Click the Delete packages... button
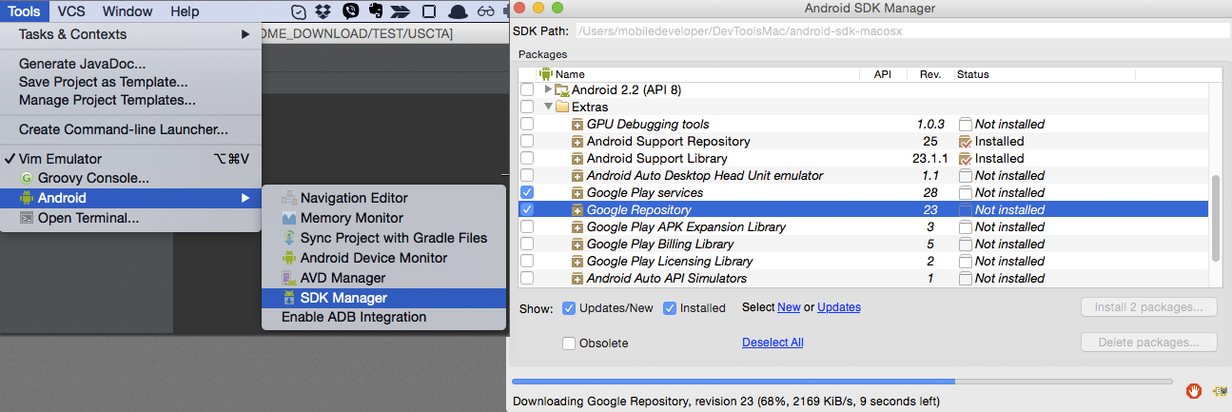The width and height of the screenshot is (1232, 412). 1149,343
